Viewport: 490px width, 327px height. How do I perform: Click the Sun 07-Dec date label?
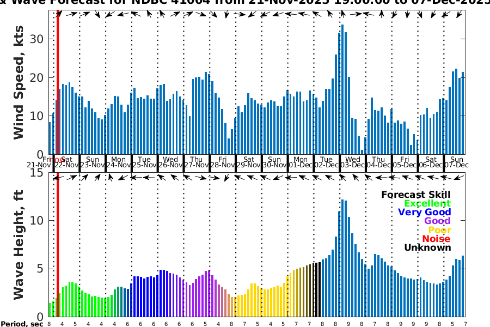(456, 162)
